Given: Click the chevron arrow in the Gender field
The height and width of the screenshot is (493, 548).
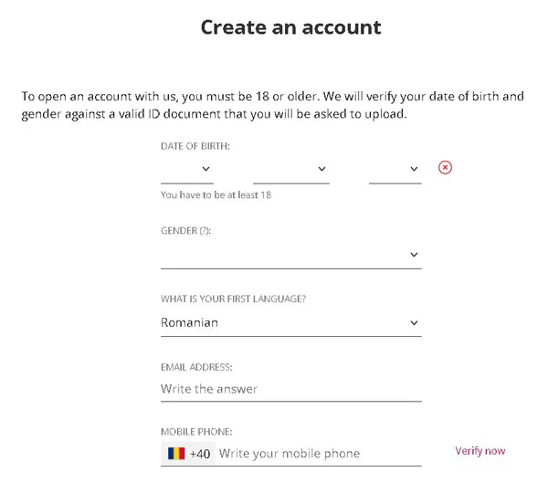Looking at the screenshot, I should point(414,255).
